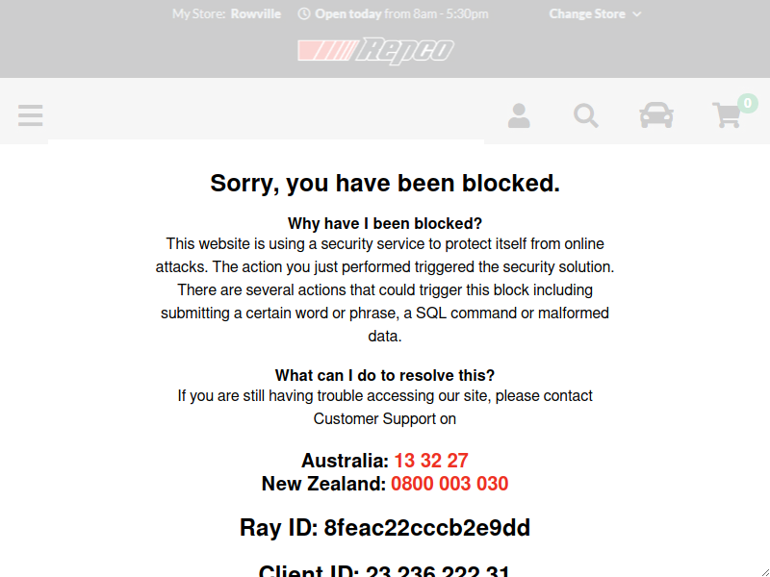Click the 'Why have I been blocked?' heading
Image resolution: width=770 pixels, height=577 pixels.
pos(385,223)
